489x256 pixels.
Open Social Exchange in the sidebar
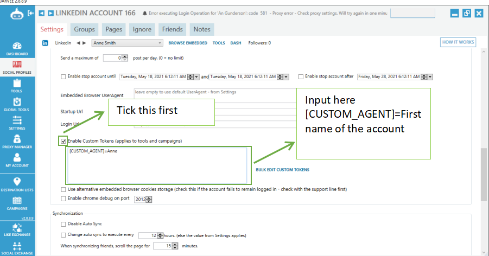[x=17, y=248]
